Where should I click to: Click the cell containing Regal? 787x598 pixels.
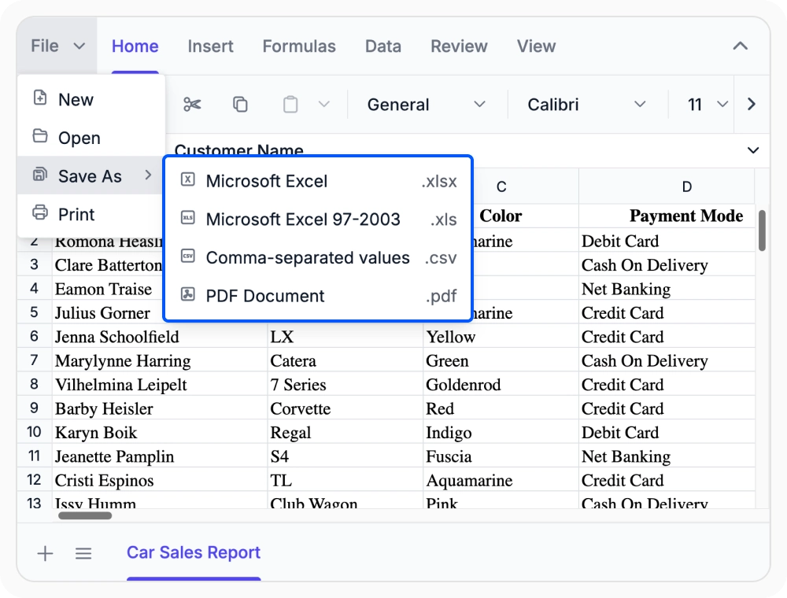(345, 433)
